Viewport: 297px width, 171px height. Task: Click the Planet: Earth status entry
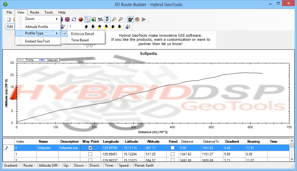[144, 165]
